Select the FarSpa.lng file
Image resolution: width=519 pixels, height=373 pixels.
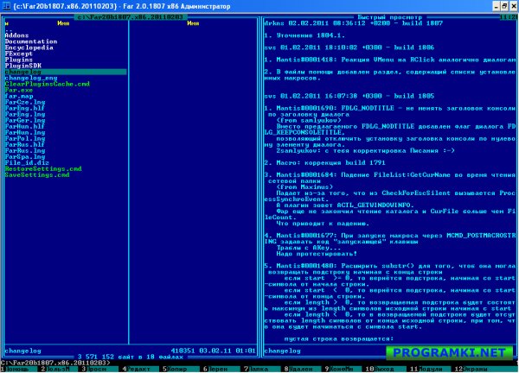(25, 156)
